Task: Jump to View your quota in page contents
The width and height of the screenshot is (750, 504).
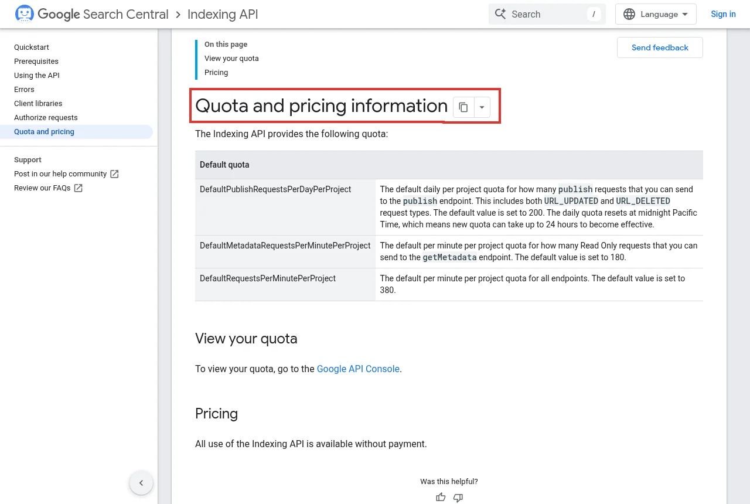Action: coord(231,59)
